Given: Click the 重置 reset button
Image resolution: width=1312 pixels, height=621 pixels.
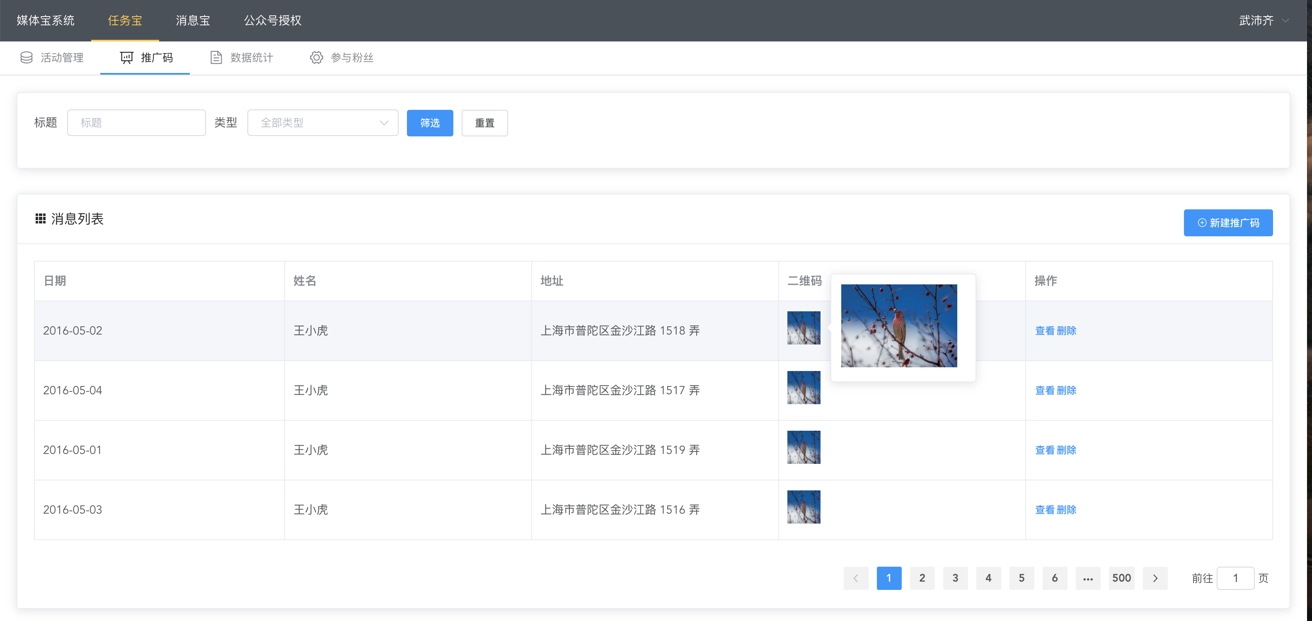Looking at the screenshot, I should click(484, 123).
